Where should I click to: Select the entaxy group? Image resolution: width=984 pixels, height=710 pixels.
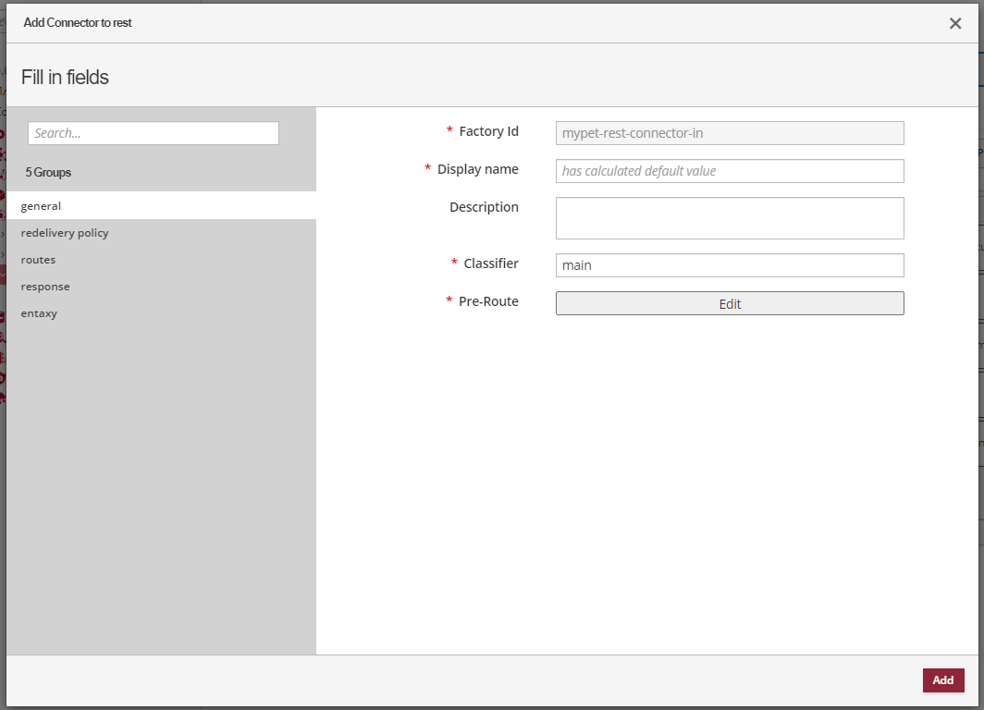coord(39,313)
